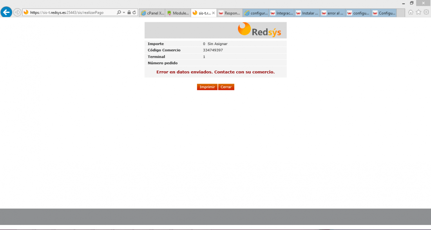Click the error message 'Error en datos enviados'
This screenshot has width=431, height=230.
pos(215,72)
